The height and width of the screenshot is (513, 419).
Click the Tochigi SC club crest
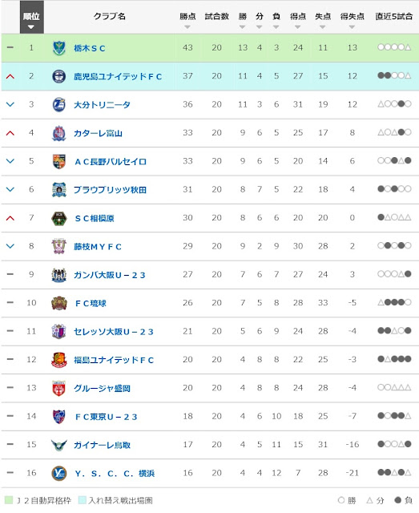click(58, 48)
